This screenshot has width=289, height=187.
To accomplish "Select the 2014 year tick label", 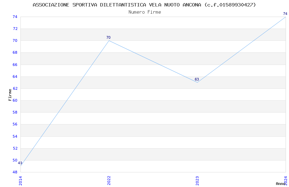I will coord(20,181).
